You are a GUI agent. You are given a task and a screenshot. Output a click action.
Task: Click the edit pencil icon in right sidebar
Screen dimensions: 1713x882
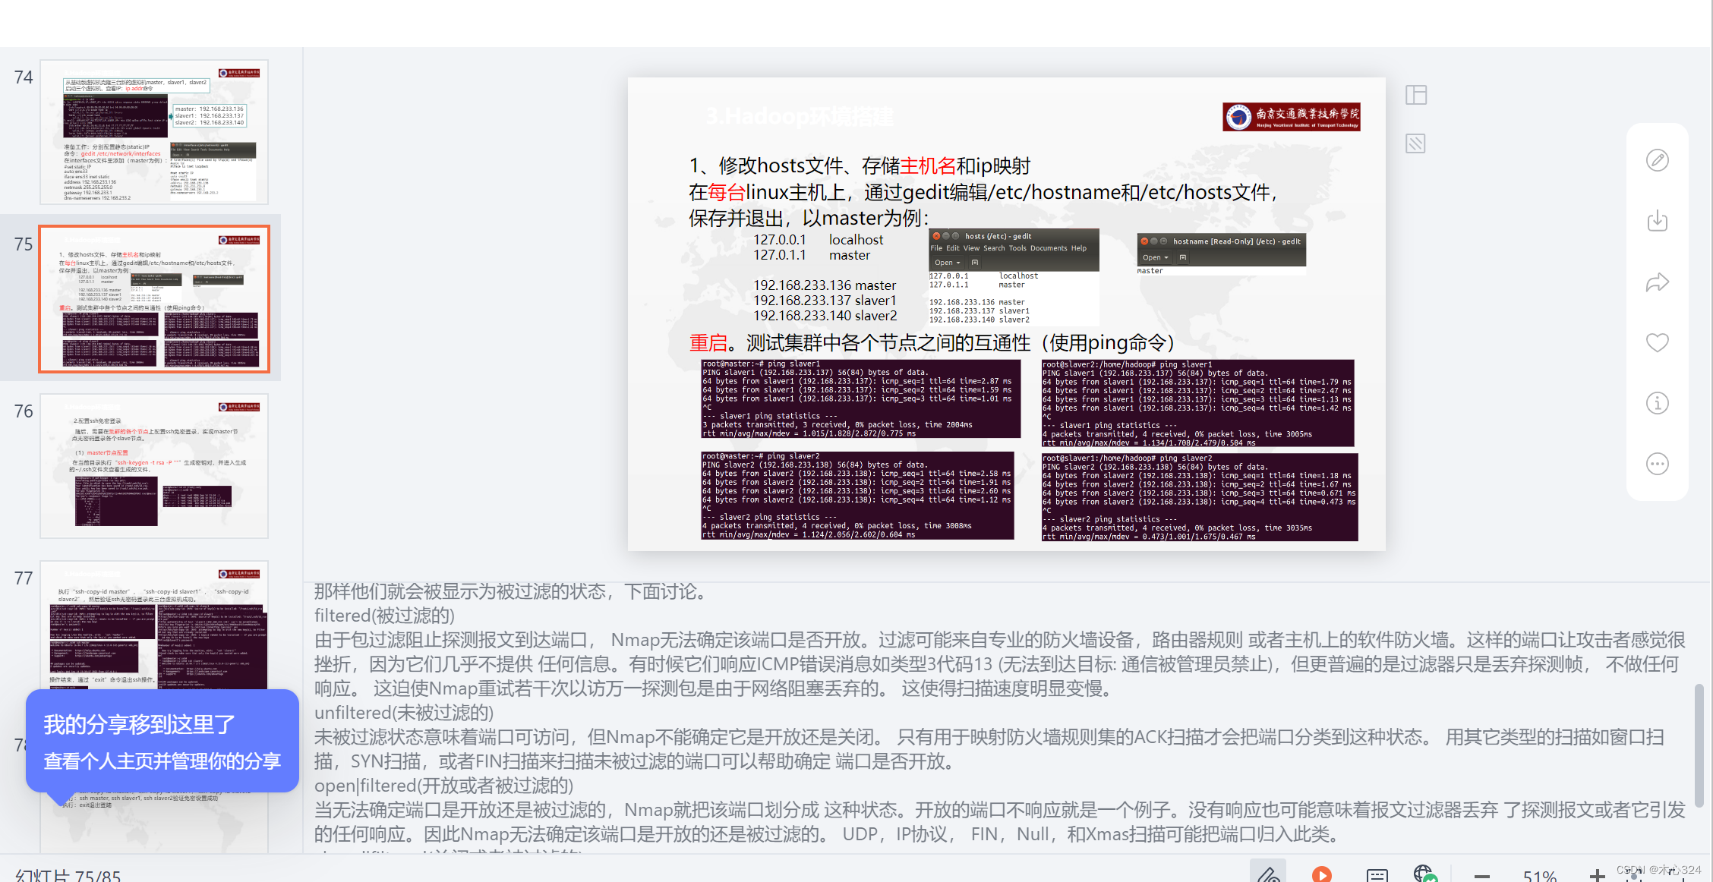pos(1657,160)
